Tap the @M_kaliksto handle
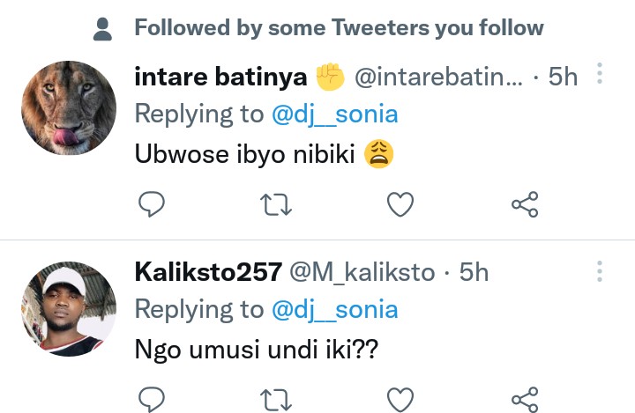 [x=361, y=272]
